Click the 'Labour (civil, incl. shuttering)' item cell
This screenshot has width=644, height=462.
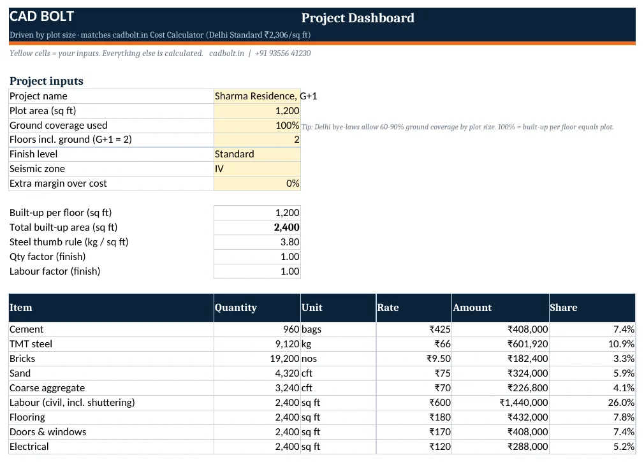[112, 403]
